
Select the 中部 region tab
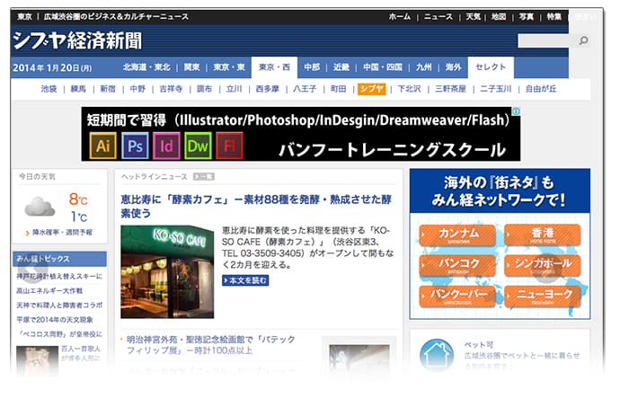coord(312,67)
